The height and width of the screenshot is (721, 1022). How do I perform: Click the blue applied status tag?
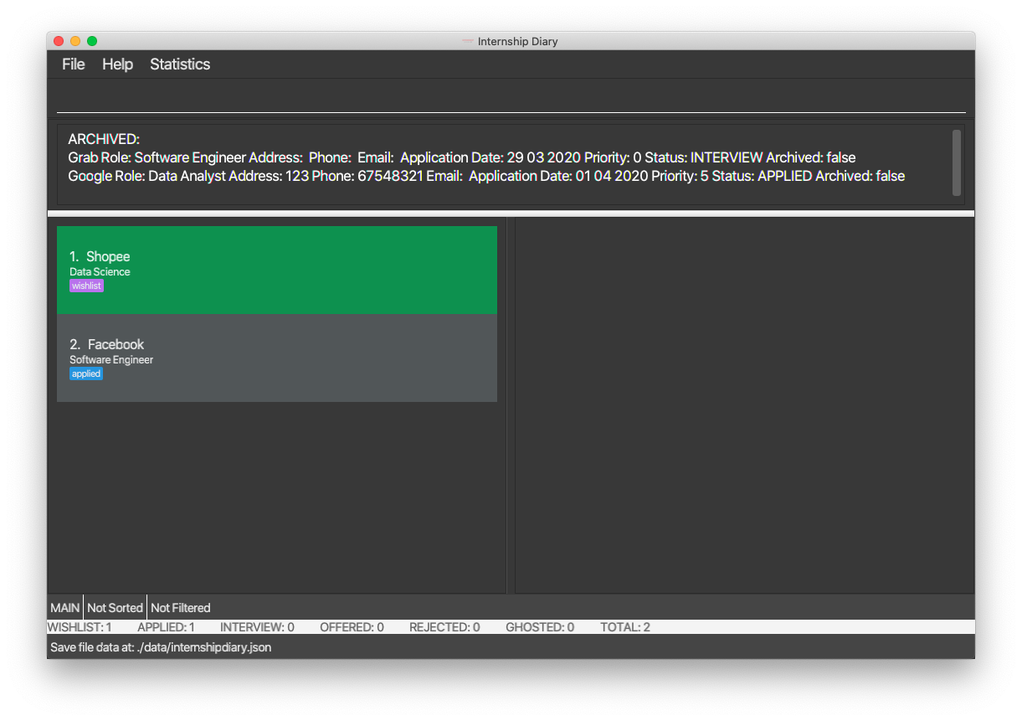(86, 373)
